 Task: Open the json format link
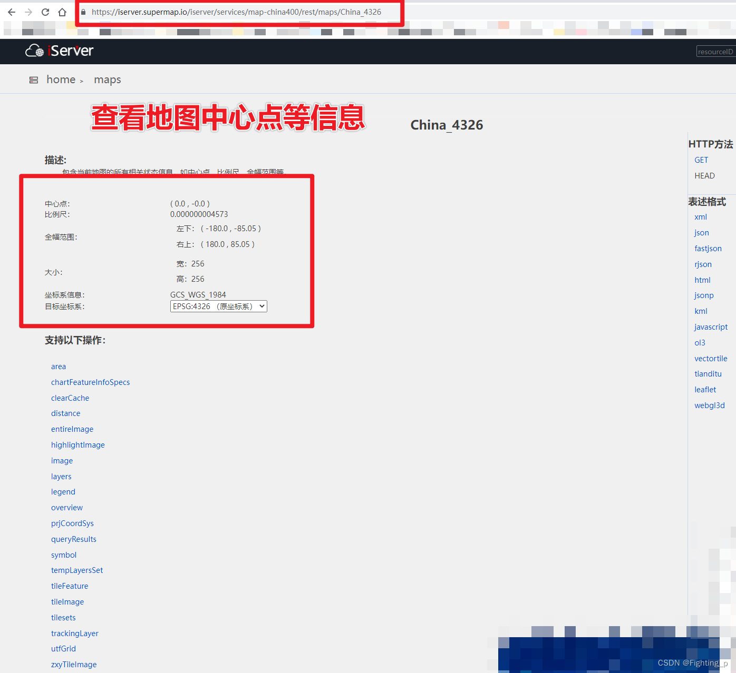point(702,233)
